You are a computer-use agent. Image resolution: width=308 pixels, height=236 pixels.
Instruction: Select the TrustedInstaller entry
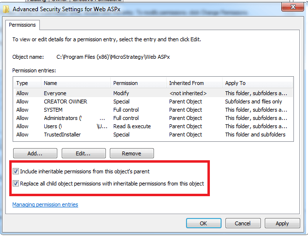(62, 135)
